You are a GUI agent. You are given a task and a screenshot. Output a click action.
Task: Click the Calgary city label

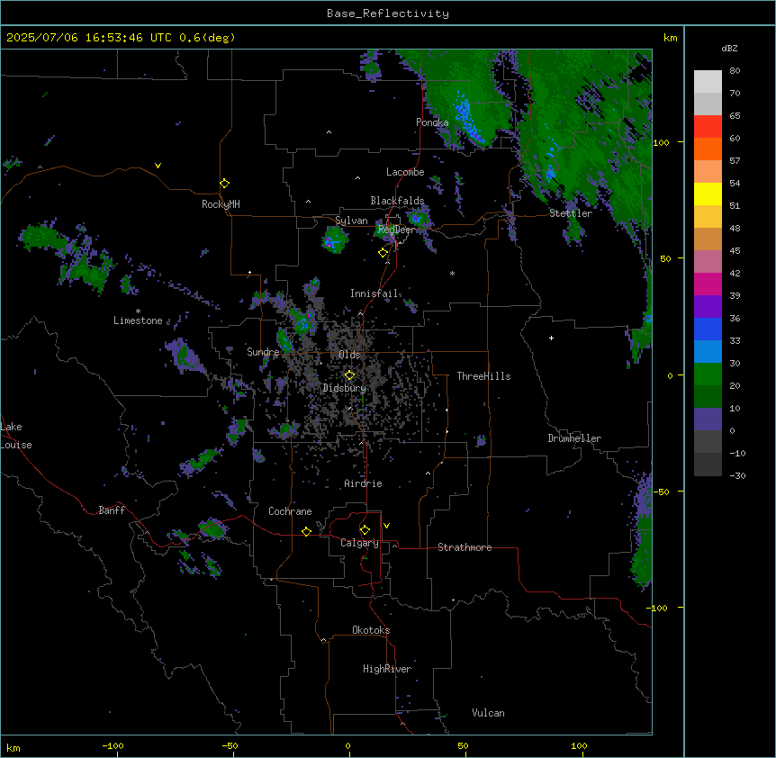pyautogui.click(x=359, y=543)
